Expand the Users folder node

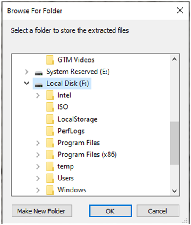click(x=38, y=178)
